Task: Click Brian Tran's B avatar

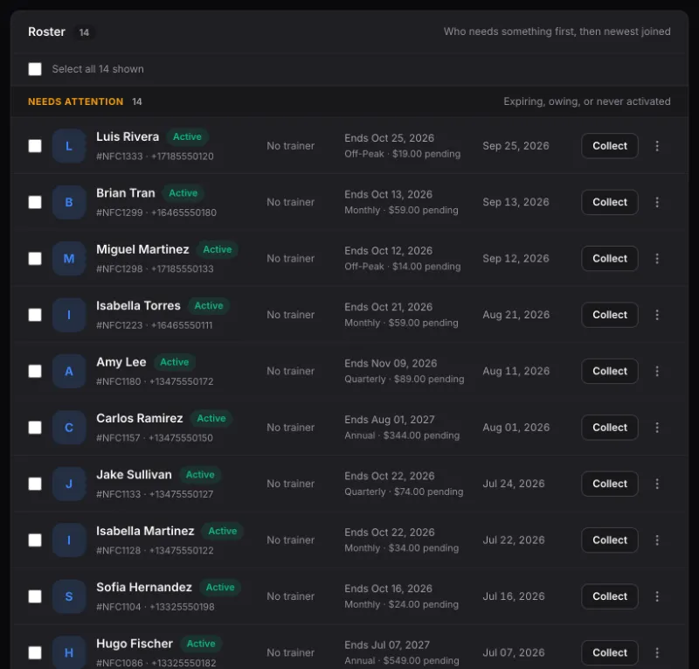Action: click(69, 202)
